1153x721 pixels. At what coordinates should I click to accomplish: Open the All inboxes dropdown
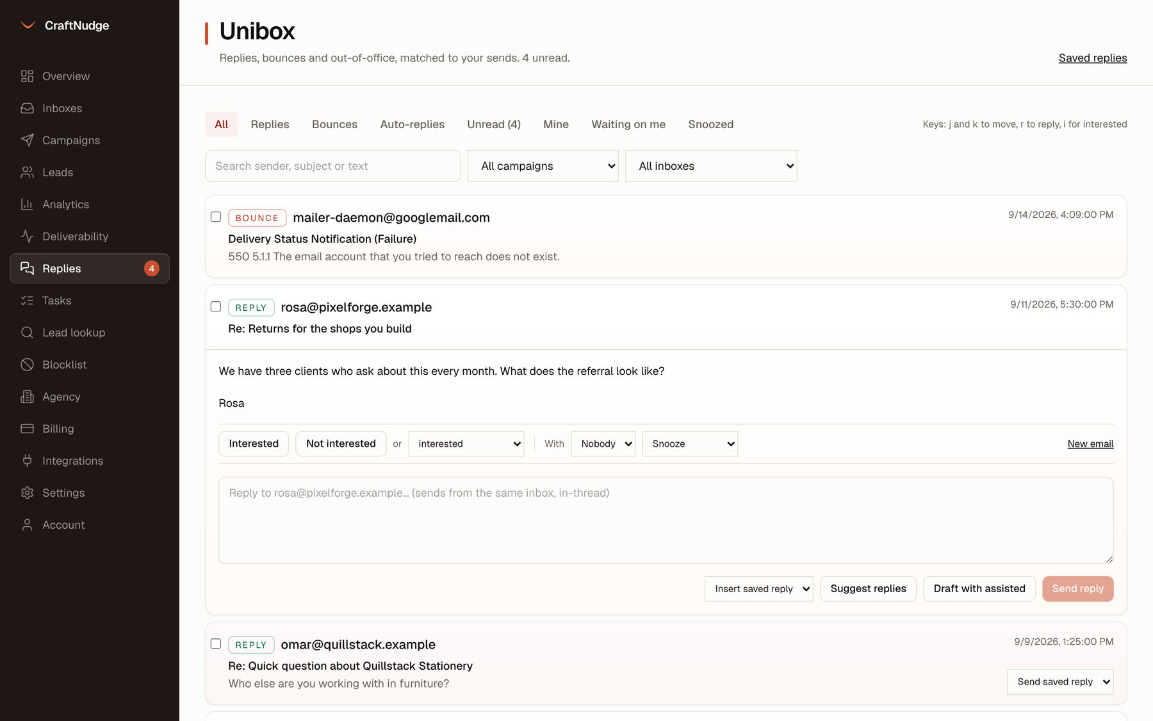point(711,166)
